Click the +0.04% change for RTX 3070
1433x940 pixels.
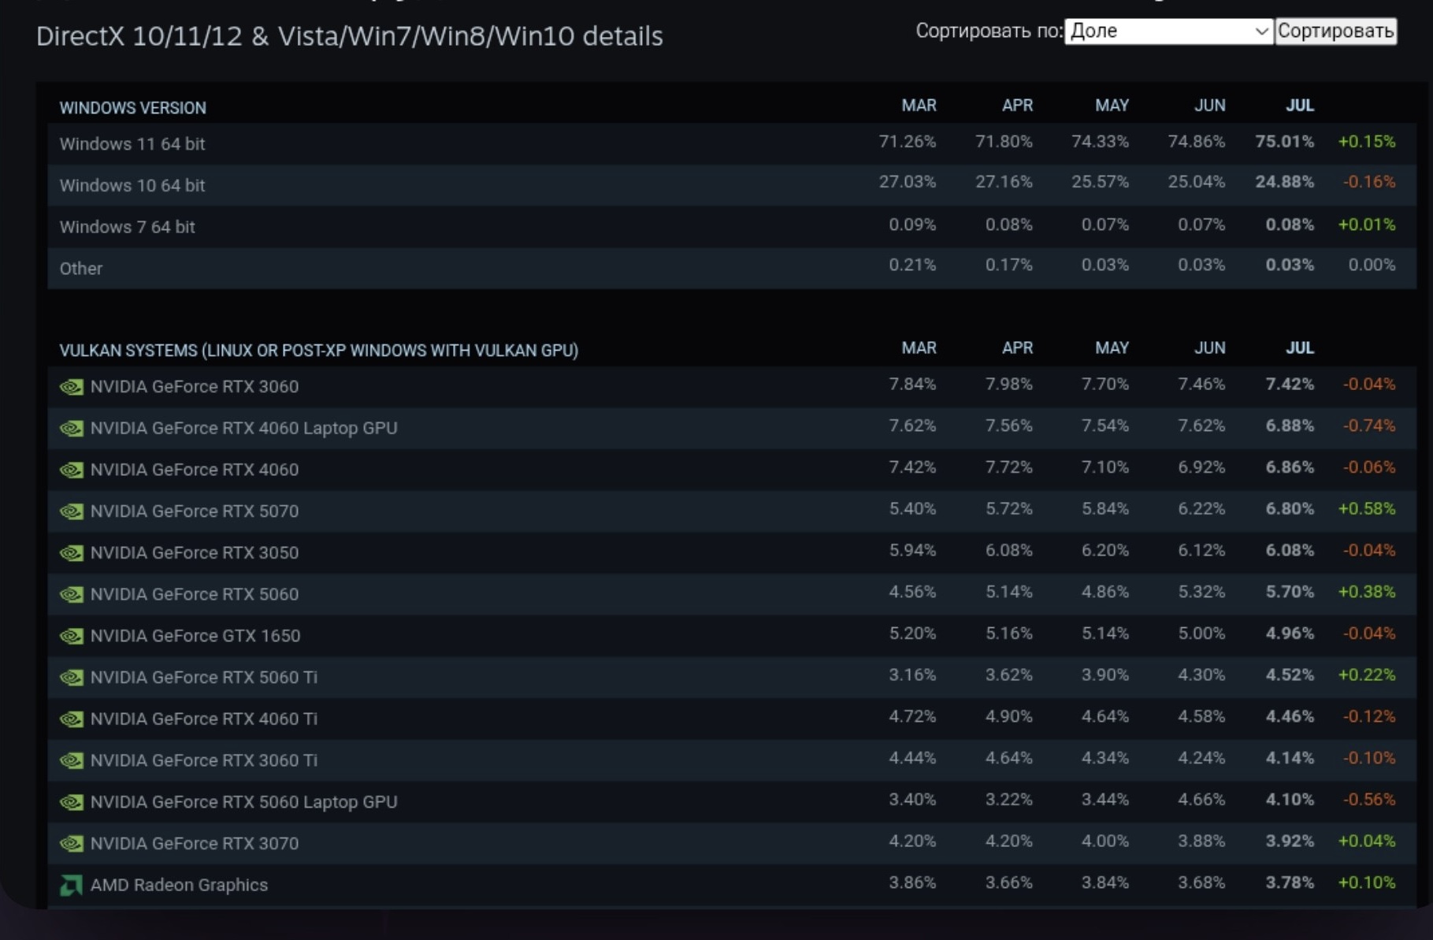pyautogui.click(x=1367, y=842)
